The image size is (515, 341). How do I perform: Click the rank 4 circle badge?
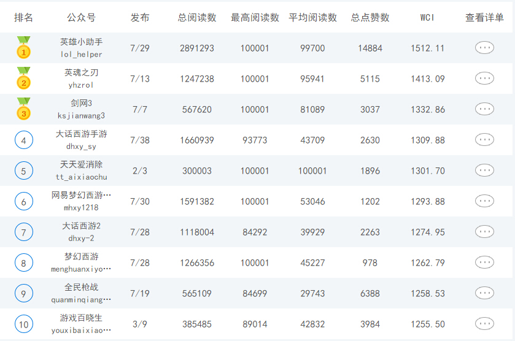[24, 140]
